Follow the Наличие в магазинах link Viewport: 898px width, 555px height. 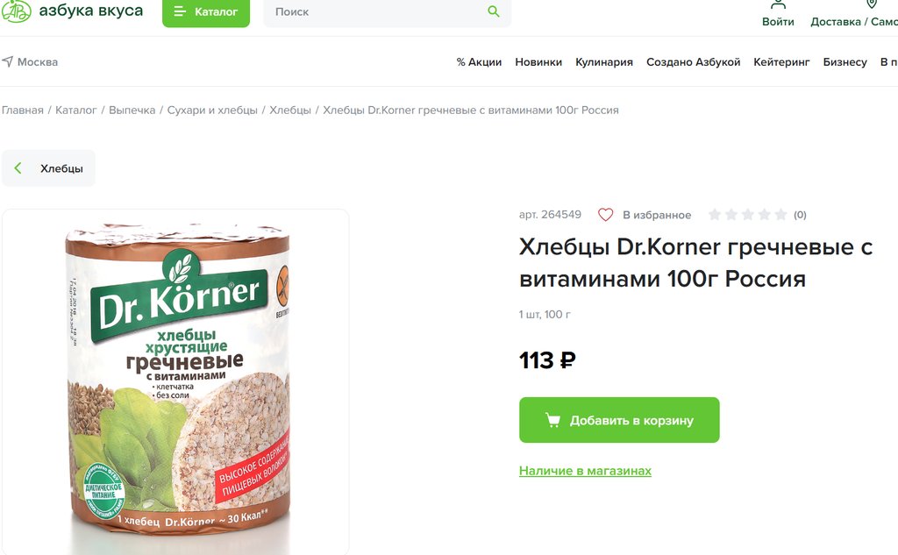585,471
